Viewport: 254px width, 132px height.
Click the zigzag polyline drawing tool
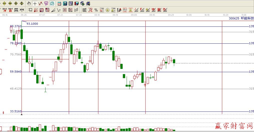click(40, 3)
